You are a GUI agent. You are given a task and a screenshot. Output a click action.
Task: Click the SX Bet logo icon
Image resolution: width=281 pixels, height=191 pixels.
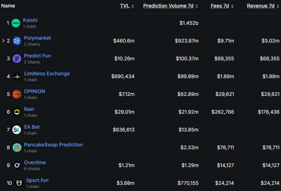tap(17, 130)
